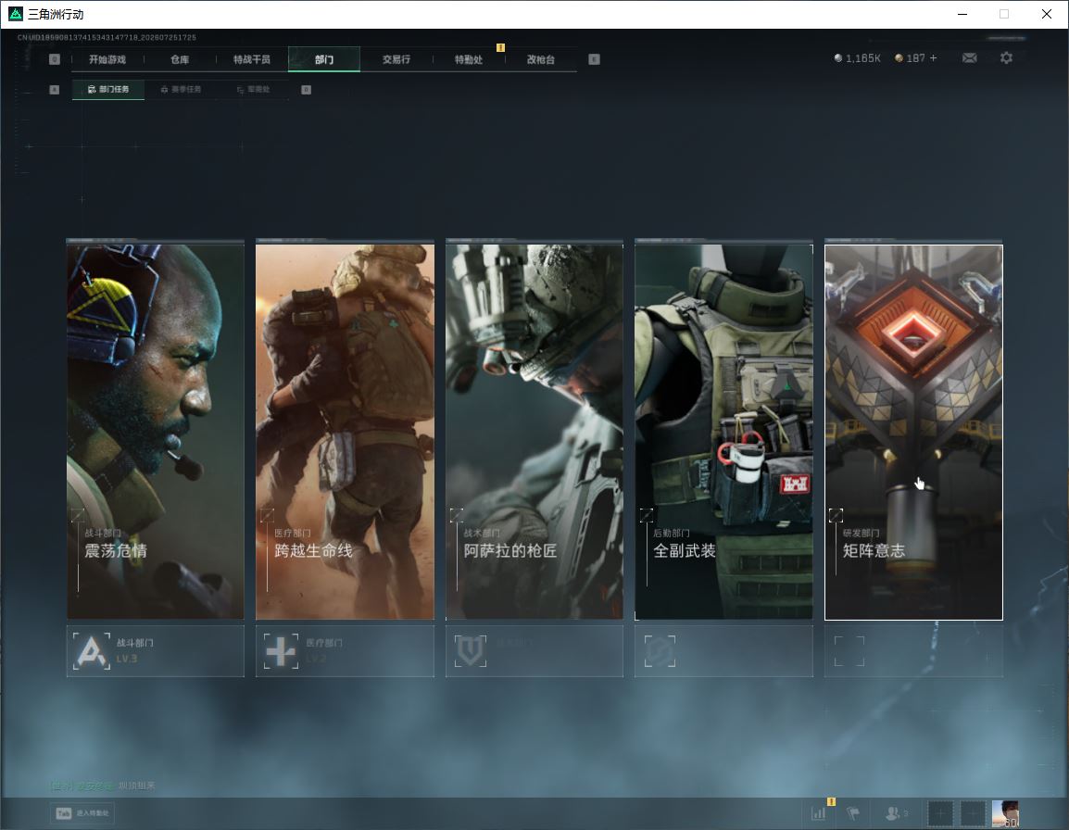The image size is (1069, 830).
Task: Click the second empty squad slot plus
Action: click(973, 813)
